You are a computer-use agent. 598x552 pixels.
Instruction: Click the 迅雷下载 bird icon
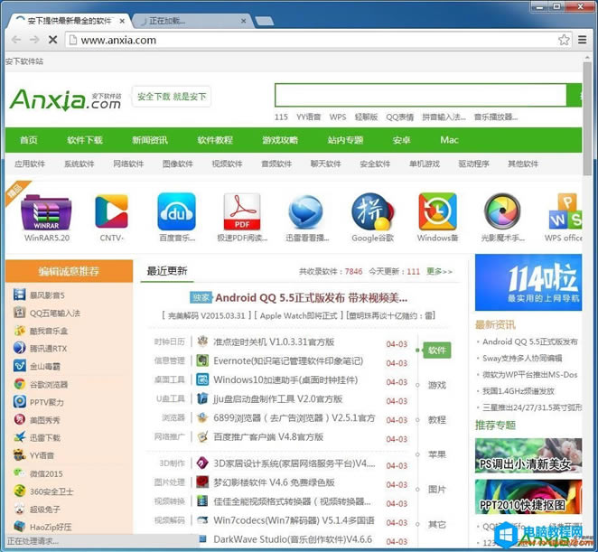coord(20,437)
